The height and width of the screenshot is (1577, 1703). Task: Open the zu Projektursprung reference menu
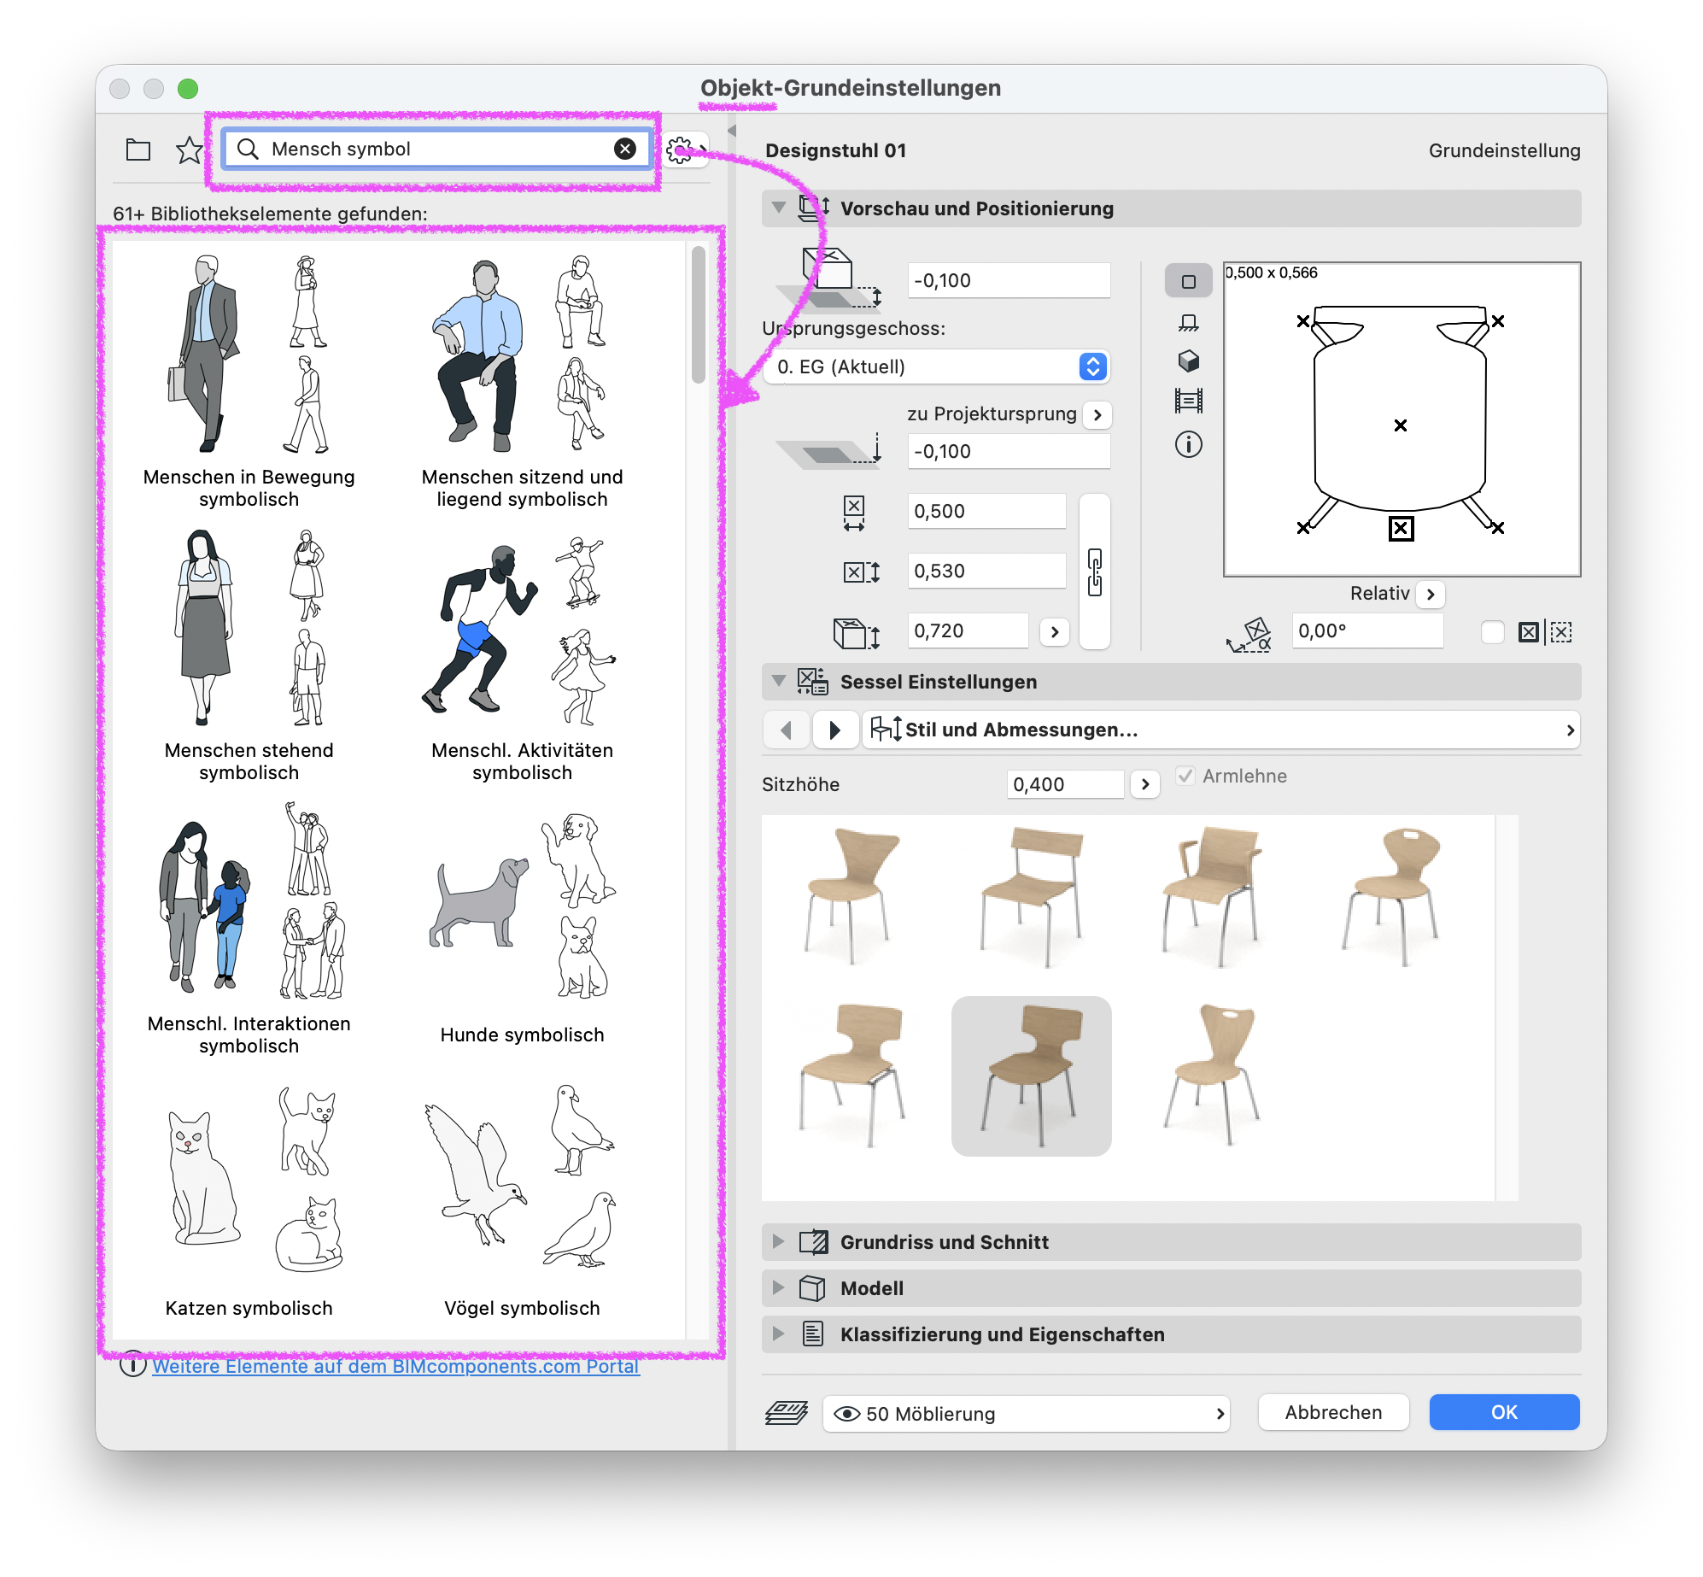click(1097, 414)
